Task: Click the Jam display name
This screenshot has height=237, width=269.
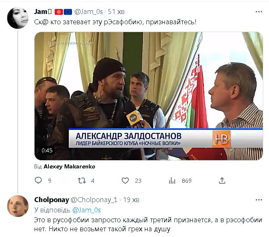Action: pyautogui.click(x=40, y=12)
